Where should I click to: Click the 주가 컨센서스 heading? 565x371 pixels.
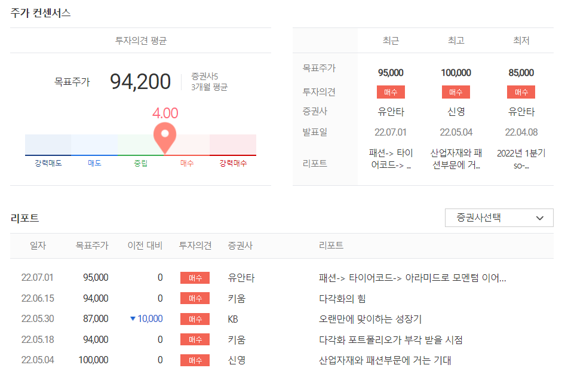[41, 13]
